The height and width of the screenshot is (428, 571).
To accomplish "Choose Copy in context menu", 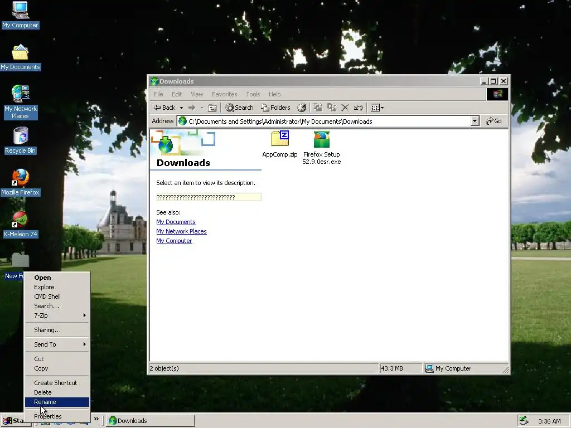I will click(57, 368).
